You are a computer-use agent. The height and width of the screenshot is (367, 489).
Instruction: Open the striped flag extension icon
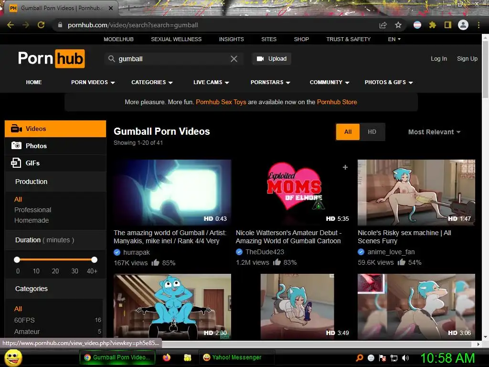(x=417, y=25)
